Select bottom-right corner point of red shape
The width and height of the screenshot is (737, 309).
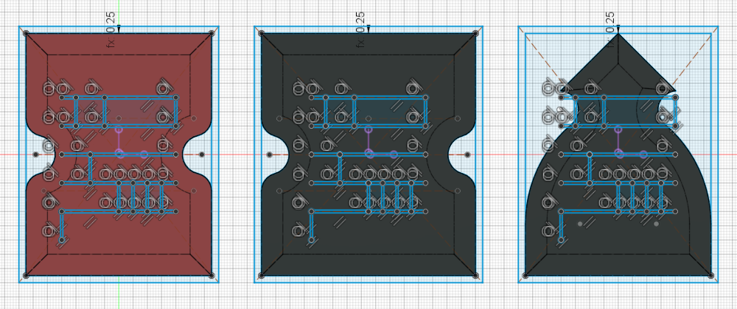pos(212,276)
